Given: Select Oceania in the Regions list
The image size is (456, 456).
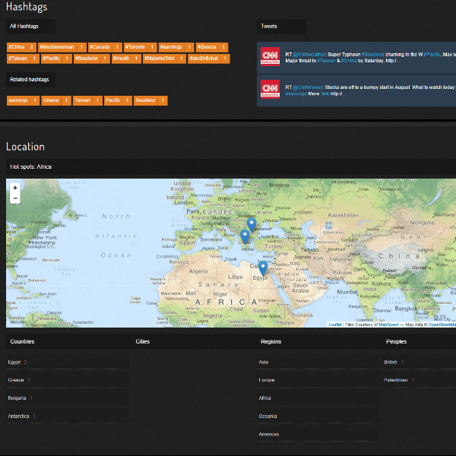Looking at the screenshot, I should pyautogui.click(x=318, y=416).
